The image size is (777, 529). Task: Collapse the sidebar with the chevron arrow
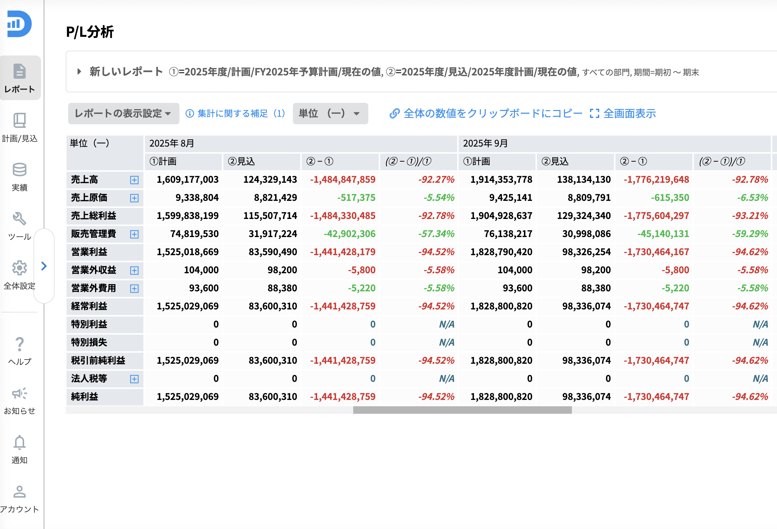[44, 266]
